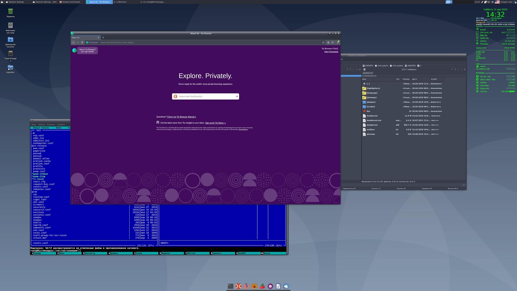Click the forward arrow in Tor Browser
This screenshot has width=517, height=291.
coord(78,42)
